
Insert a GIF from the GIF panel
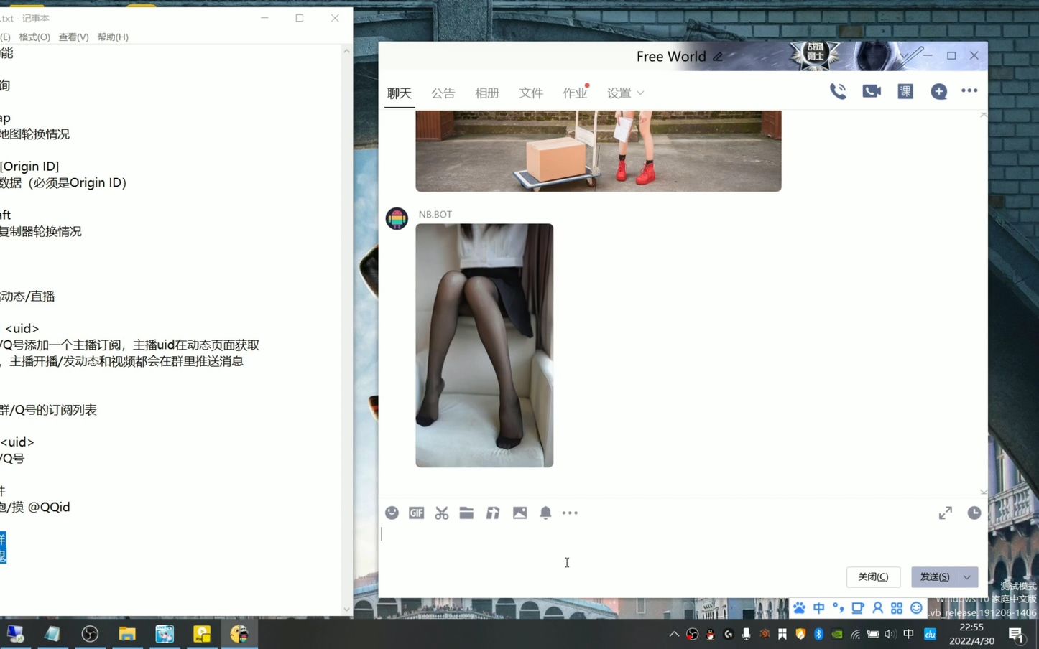coord(416,513)
